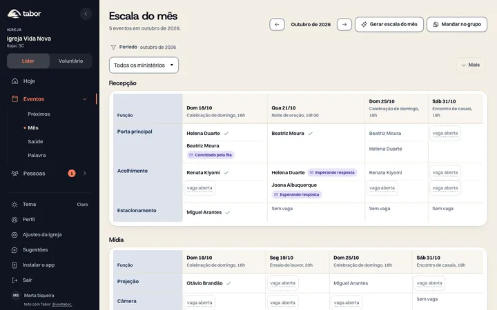Click the Pessoas notification badge
The height and width of the screenshot is (310, 497).
click(x=72, y=174)
